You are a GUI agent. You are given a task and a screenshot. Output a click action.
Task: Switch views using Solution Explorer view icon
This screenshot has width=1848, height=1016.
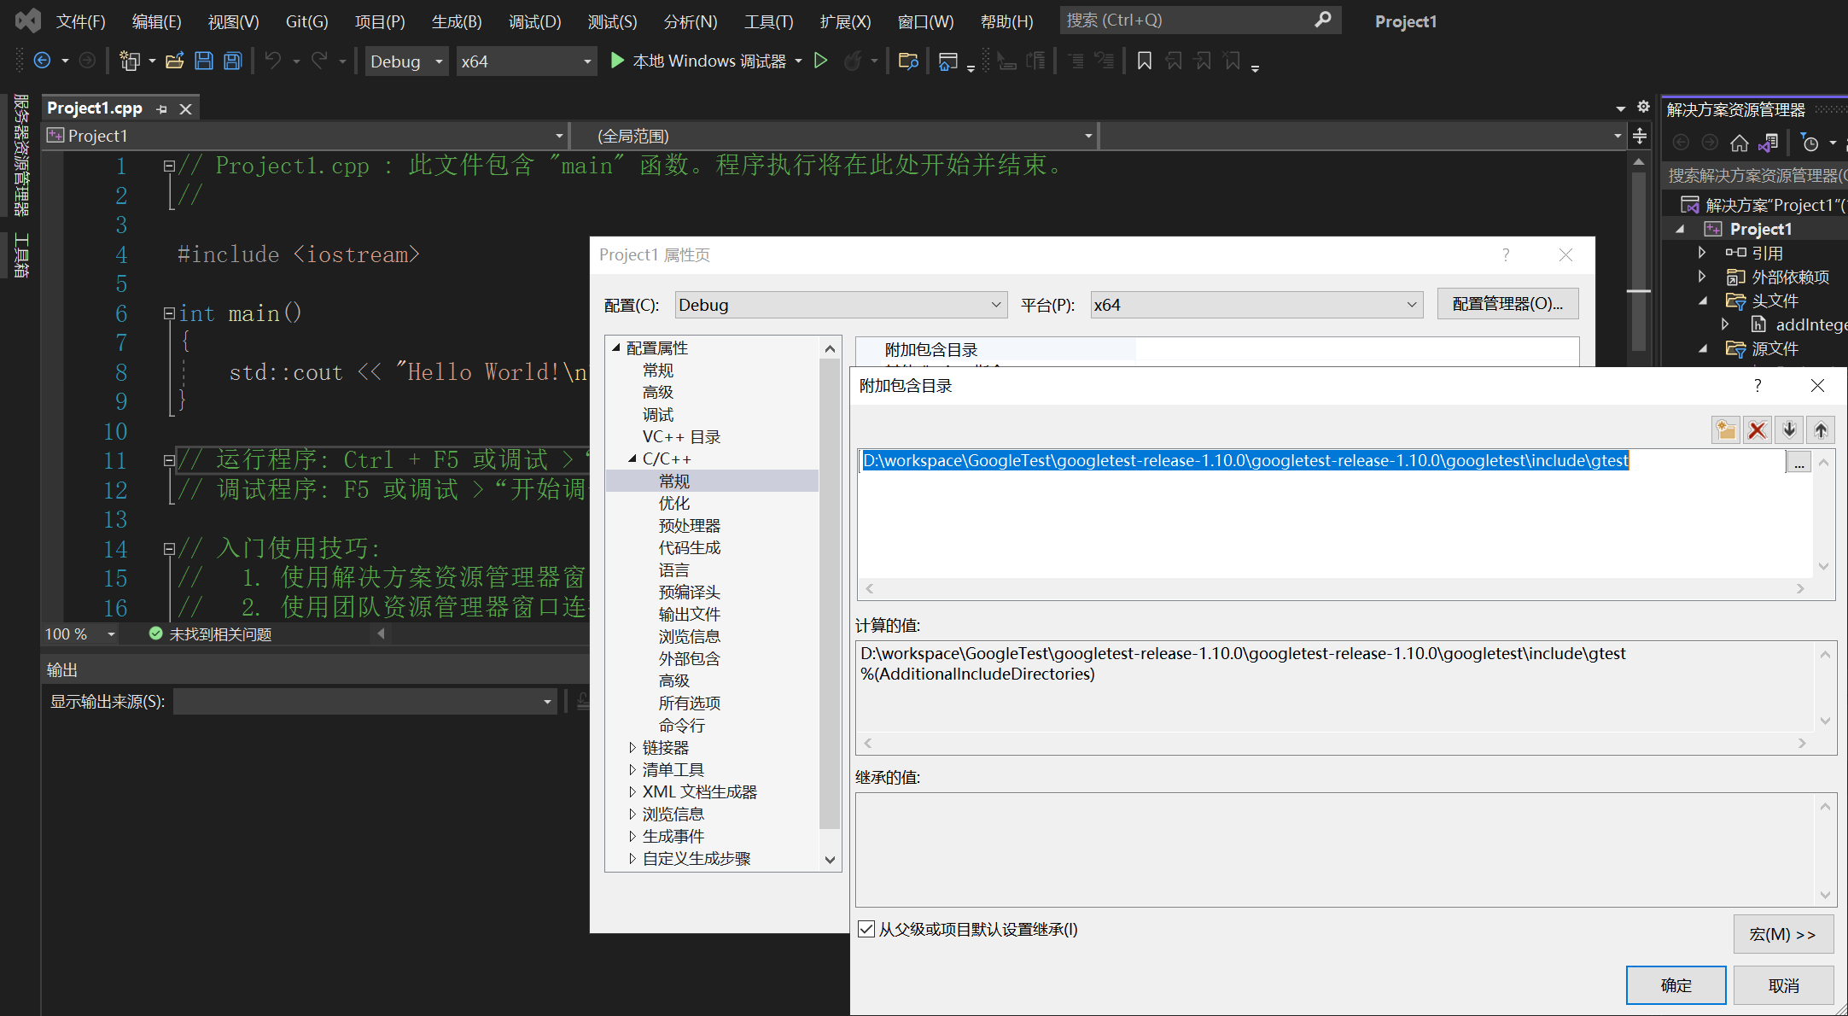point(1769,143)
